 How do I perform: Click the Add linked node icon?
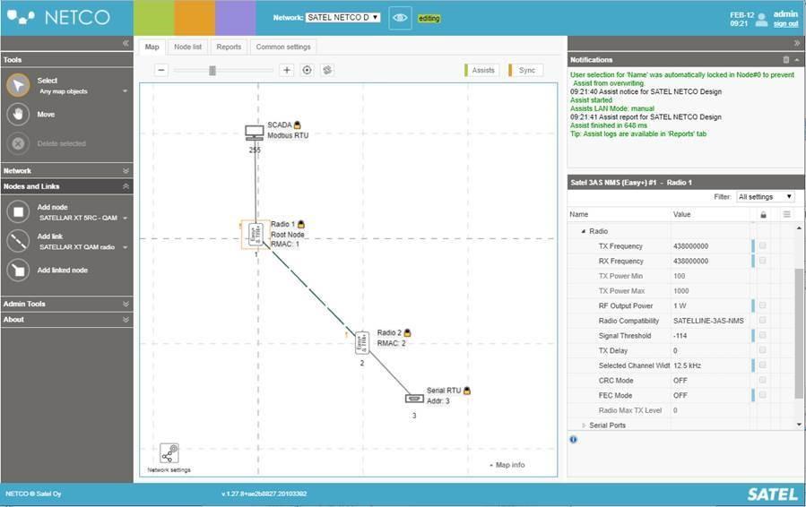(18, 270)
